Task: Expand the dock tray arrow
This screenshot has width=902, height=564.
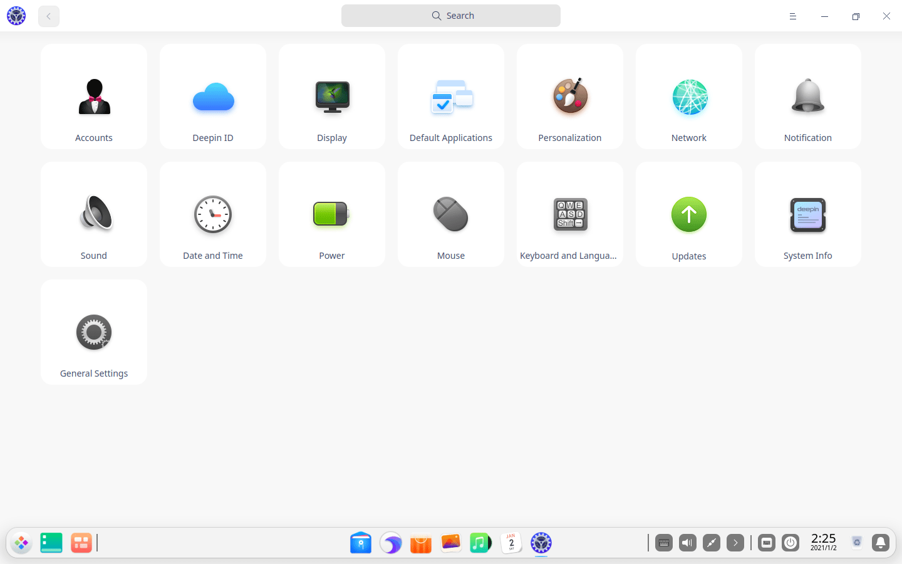Action: [735, 543]
